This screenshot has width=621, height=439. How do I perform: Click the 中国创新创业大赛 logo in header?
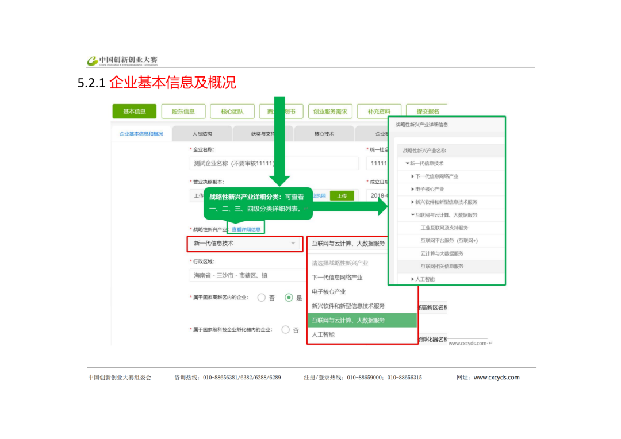click(122, 60)
